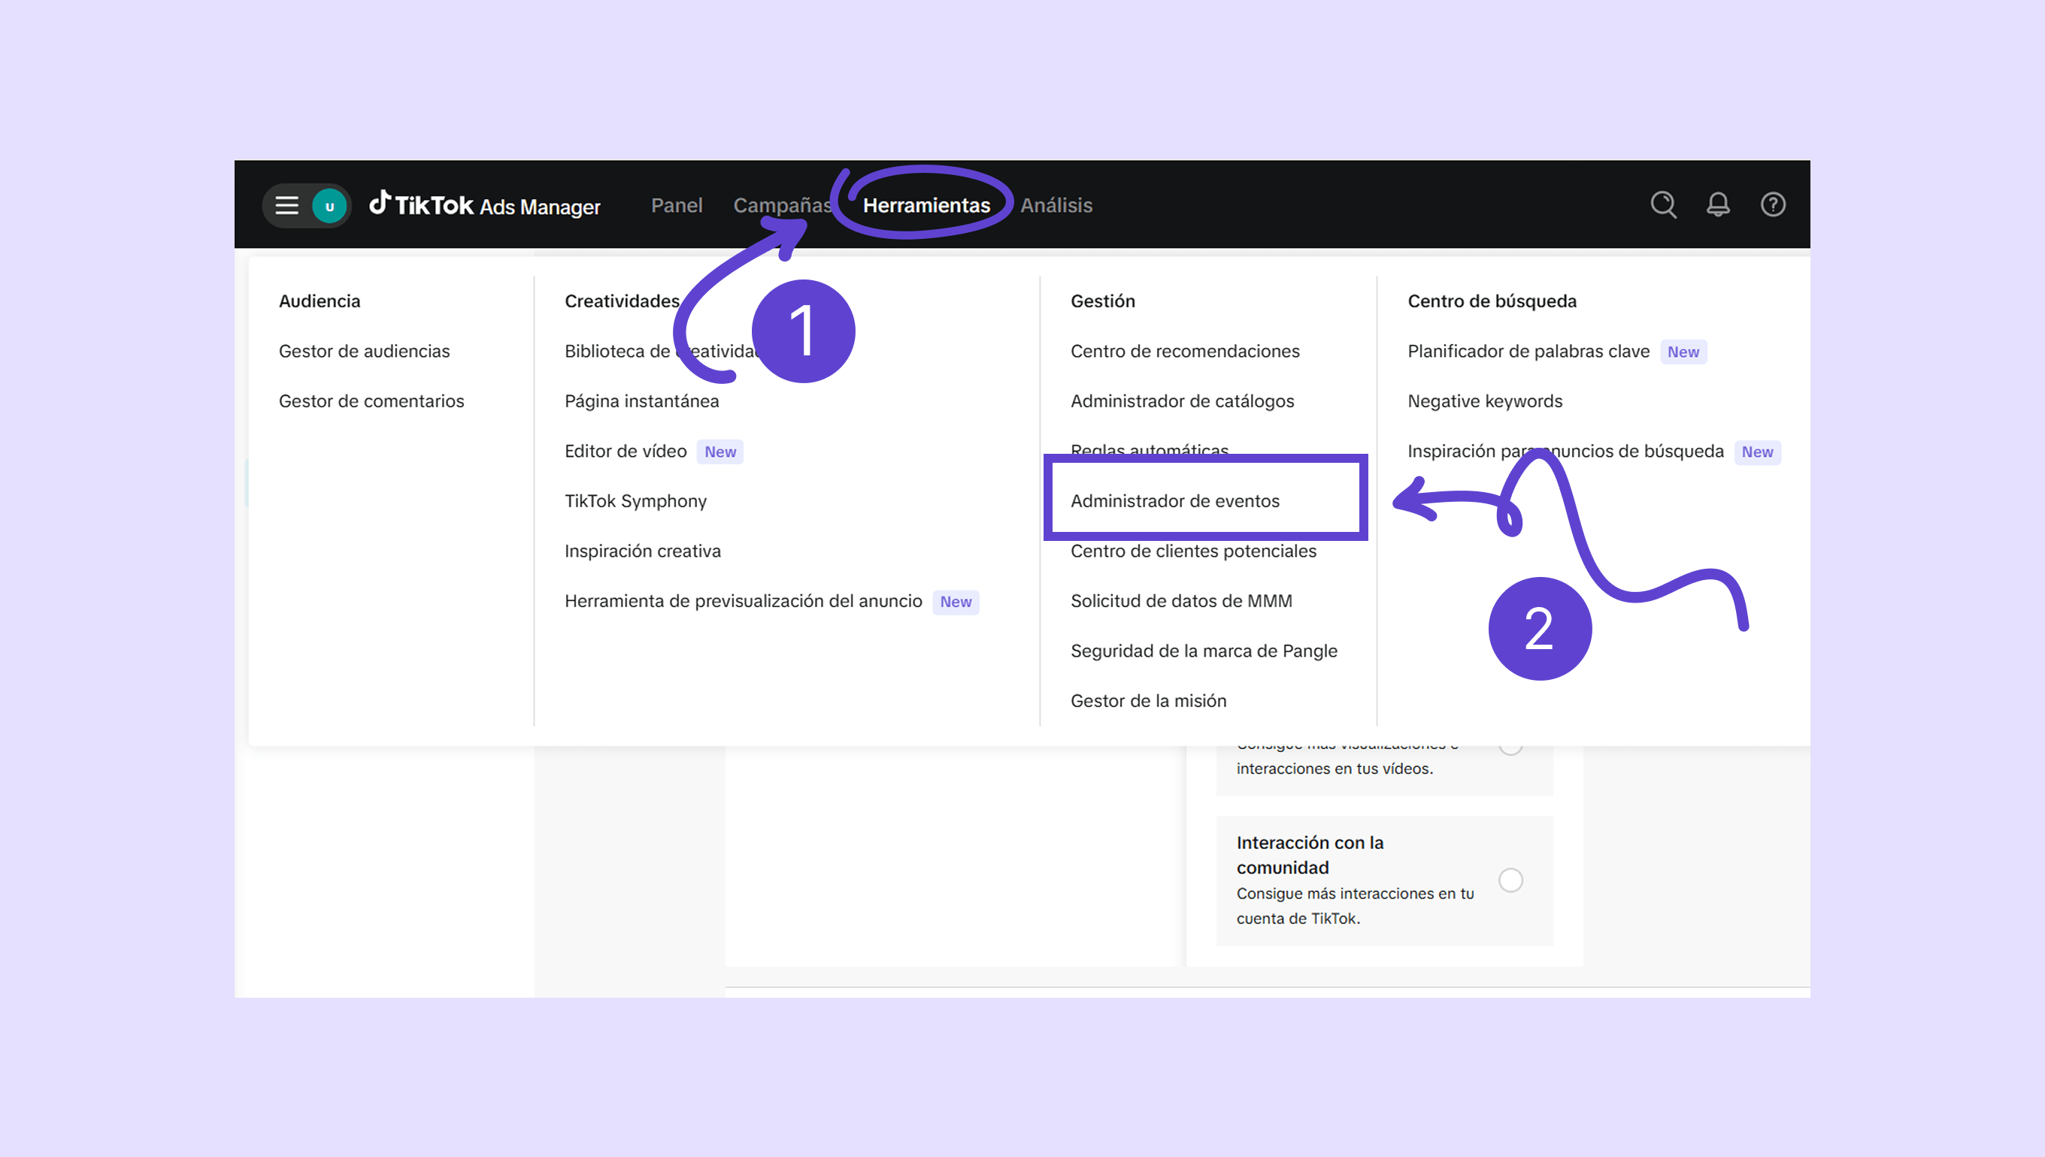Open the search magnifier icon
The height and width of the screenshot is (1157, 2045).
(1662, 205)
